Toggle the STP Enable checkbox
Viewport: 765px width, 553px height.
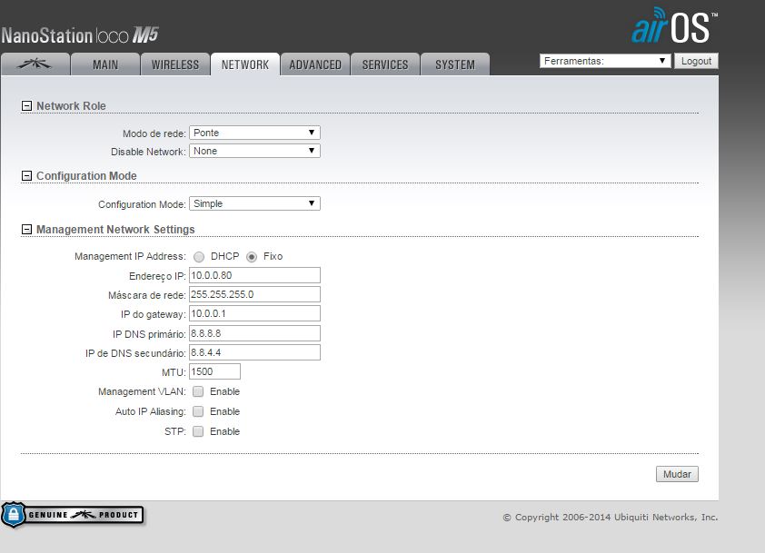point(198,431)
